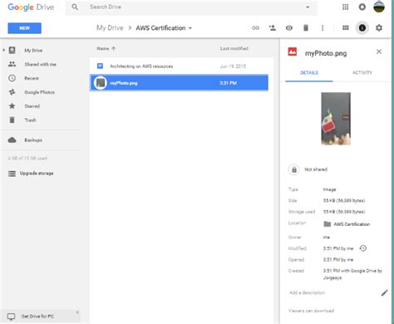
Task: Open Shared with me
Action: coord(40,64)
